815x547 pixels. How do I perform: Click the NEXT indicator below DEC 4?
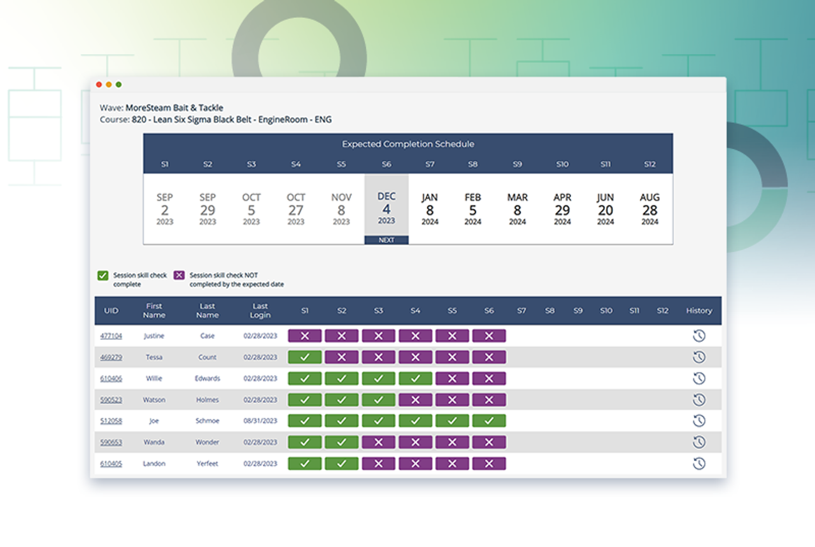pyautogui.click(x=386, y=239)
